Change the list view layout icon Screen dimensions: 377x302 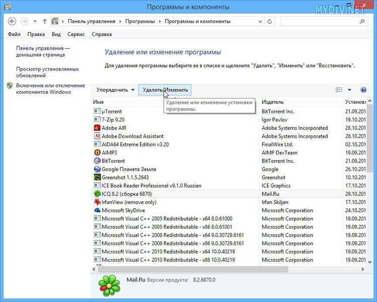339,90
